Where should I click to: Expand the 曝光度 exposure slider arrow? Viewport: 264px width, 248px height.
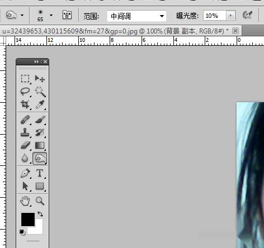231,16
